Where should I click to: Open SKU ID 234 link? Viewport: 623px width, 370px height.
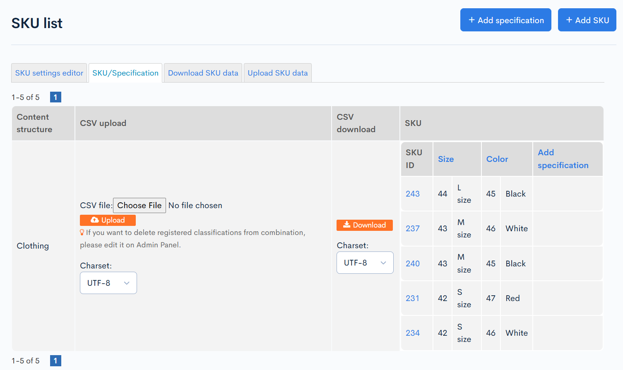(413, 333)
